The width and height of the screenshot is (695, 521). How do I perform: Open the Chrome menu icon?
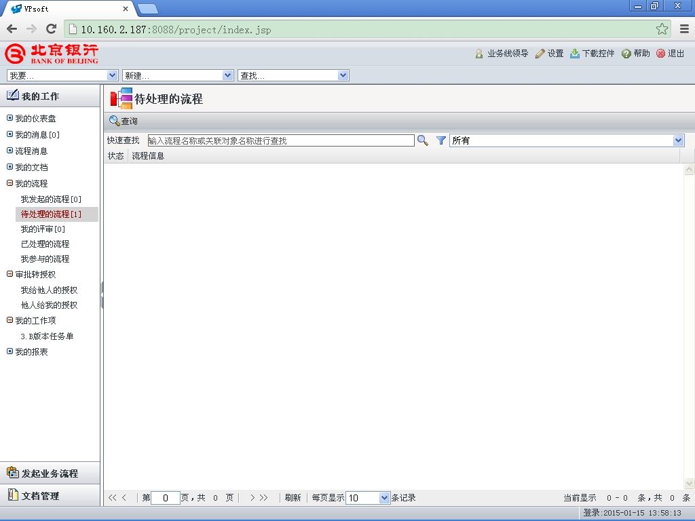(x=684, y=29)
